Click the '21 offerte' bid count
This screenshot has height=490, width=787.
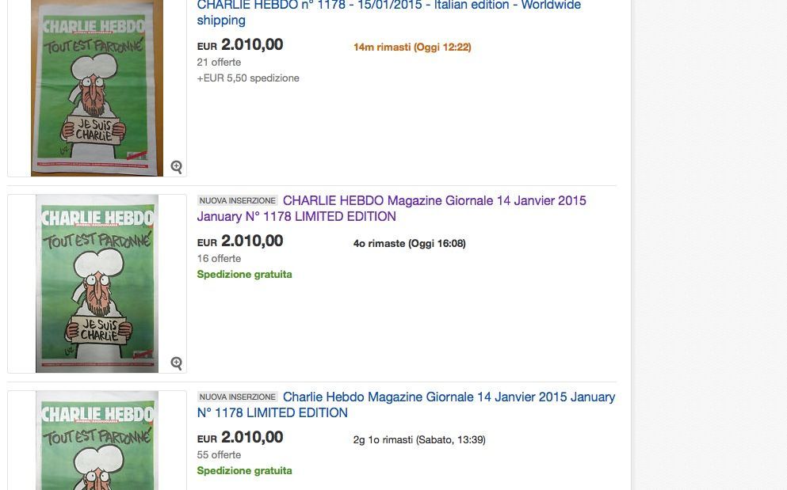(219, 63)
